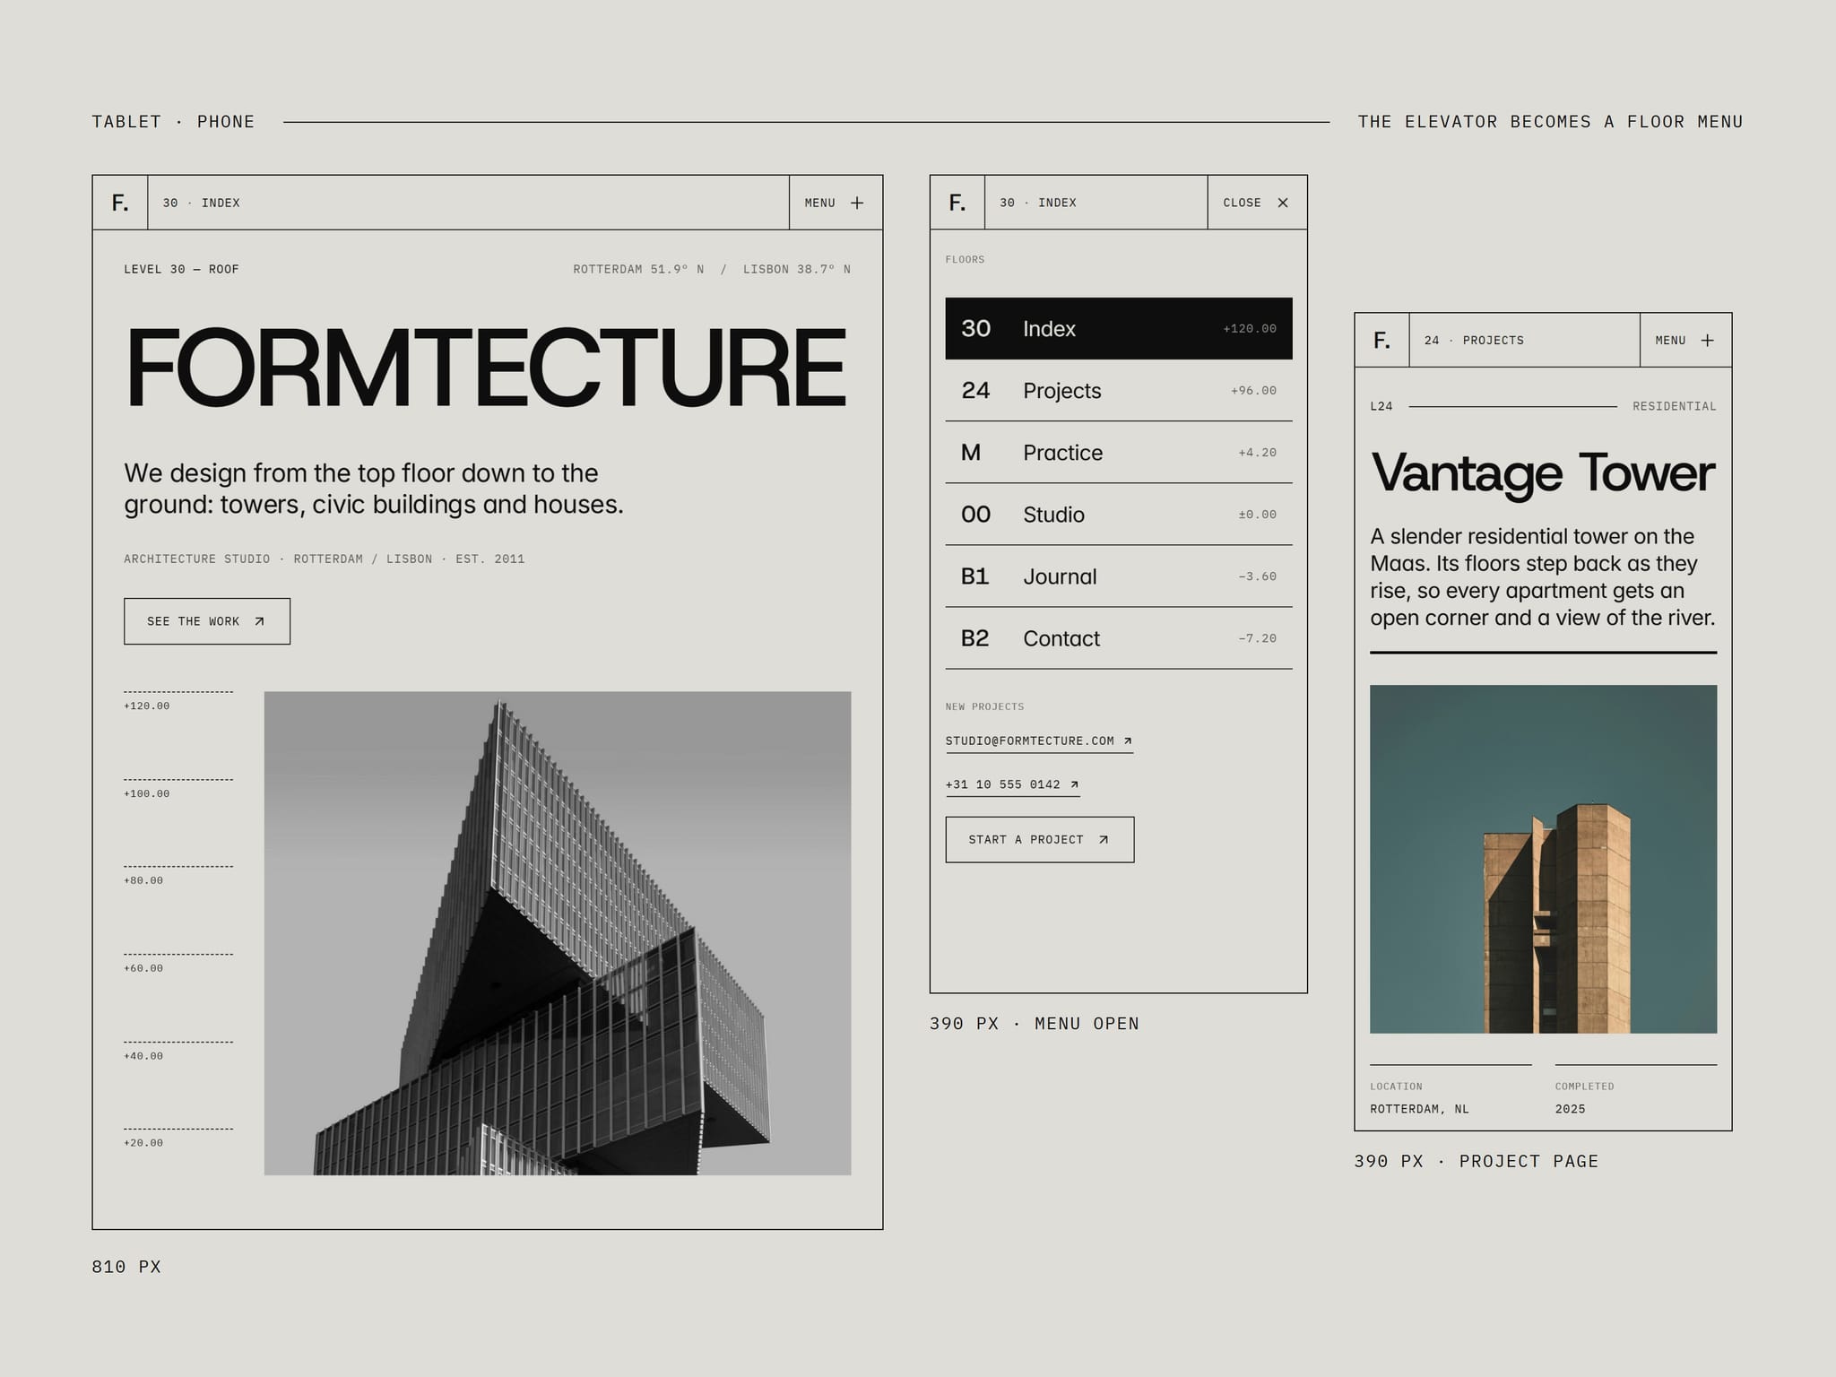This screenshot has width=1836, height=1377.
Task: Select floor 30 Index in menu
Action: point(1119,328)
